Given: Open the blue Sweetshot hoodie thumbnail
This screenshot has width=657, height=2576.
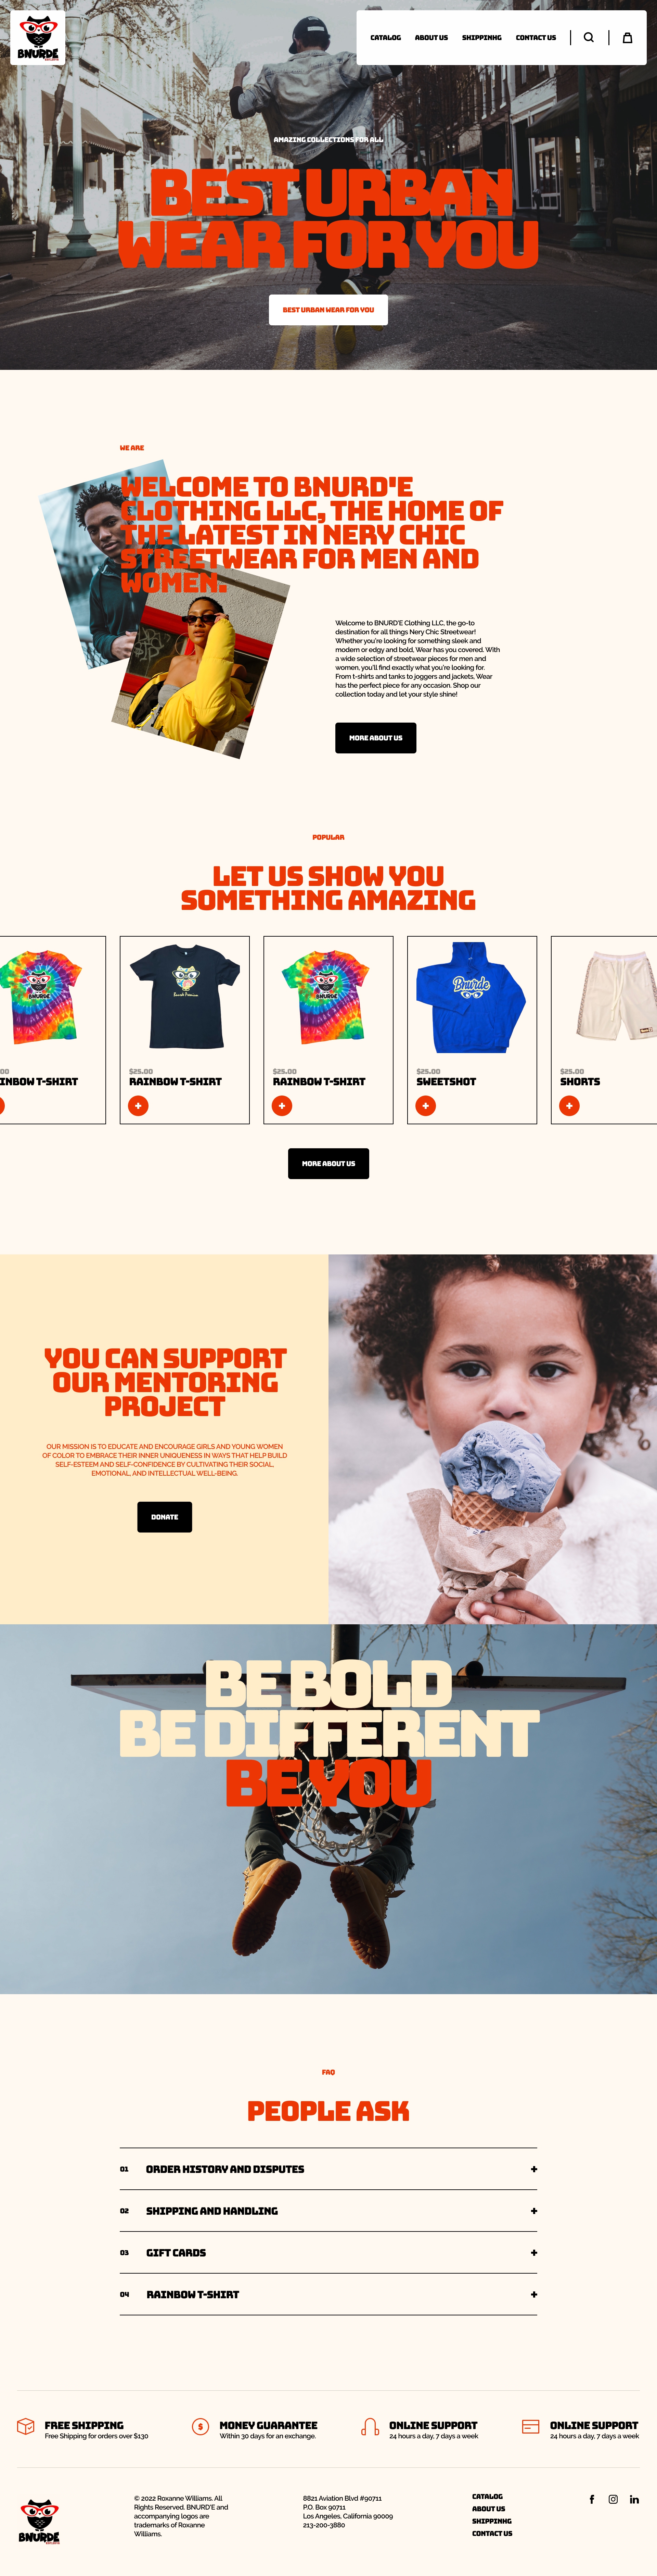Looking at the screenshot, I should [471, 997].
